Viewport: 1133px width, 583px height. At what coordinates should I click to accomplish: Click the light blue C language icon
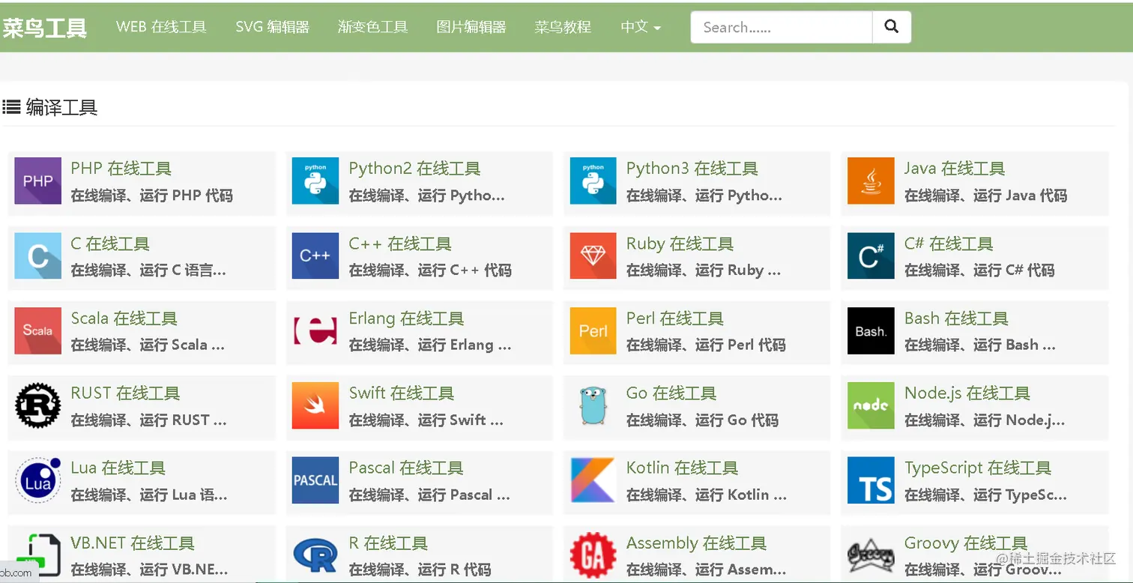pos(38,256)
